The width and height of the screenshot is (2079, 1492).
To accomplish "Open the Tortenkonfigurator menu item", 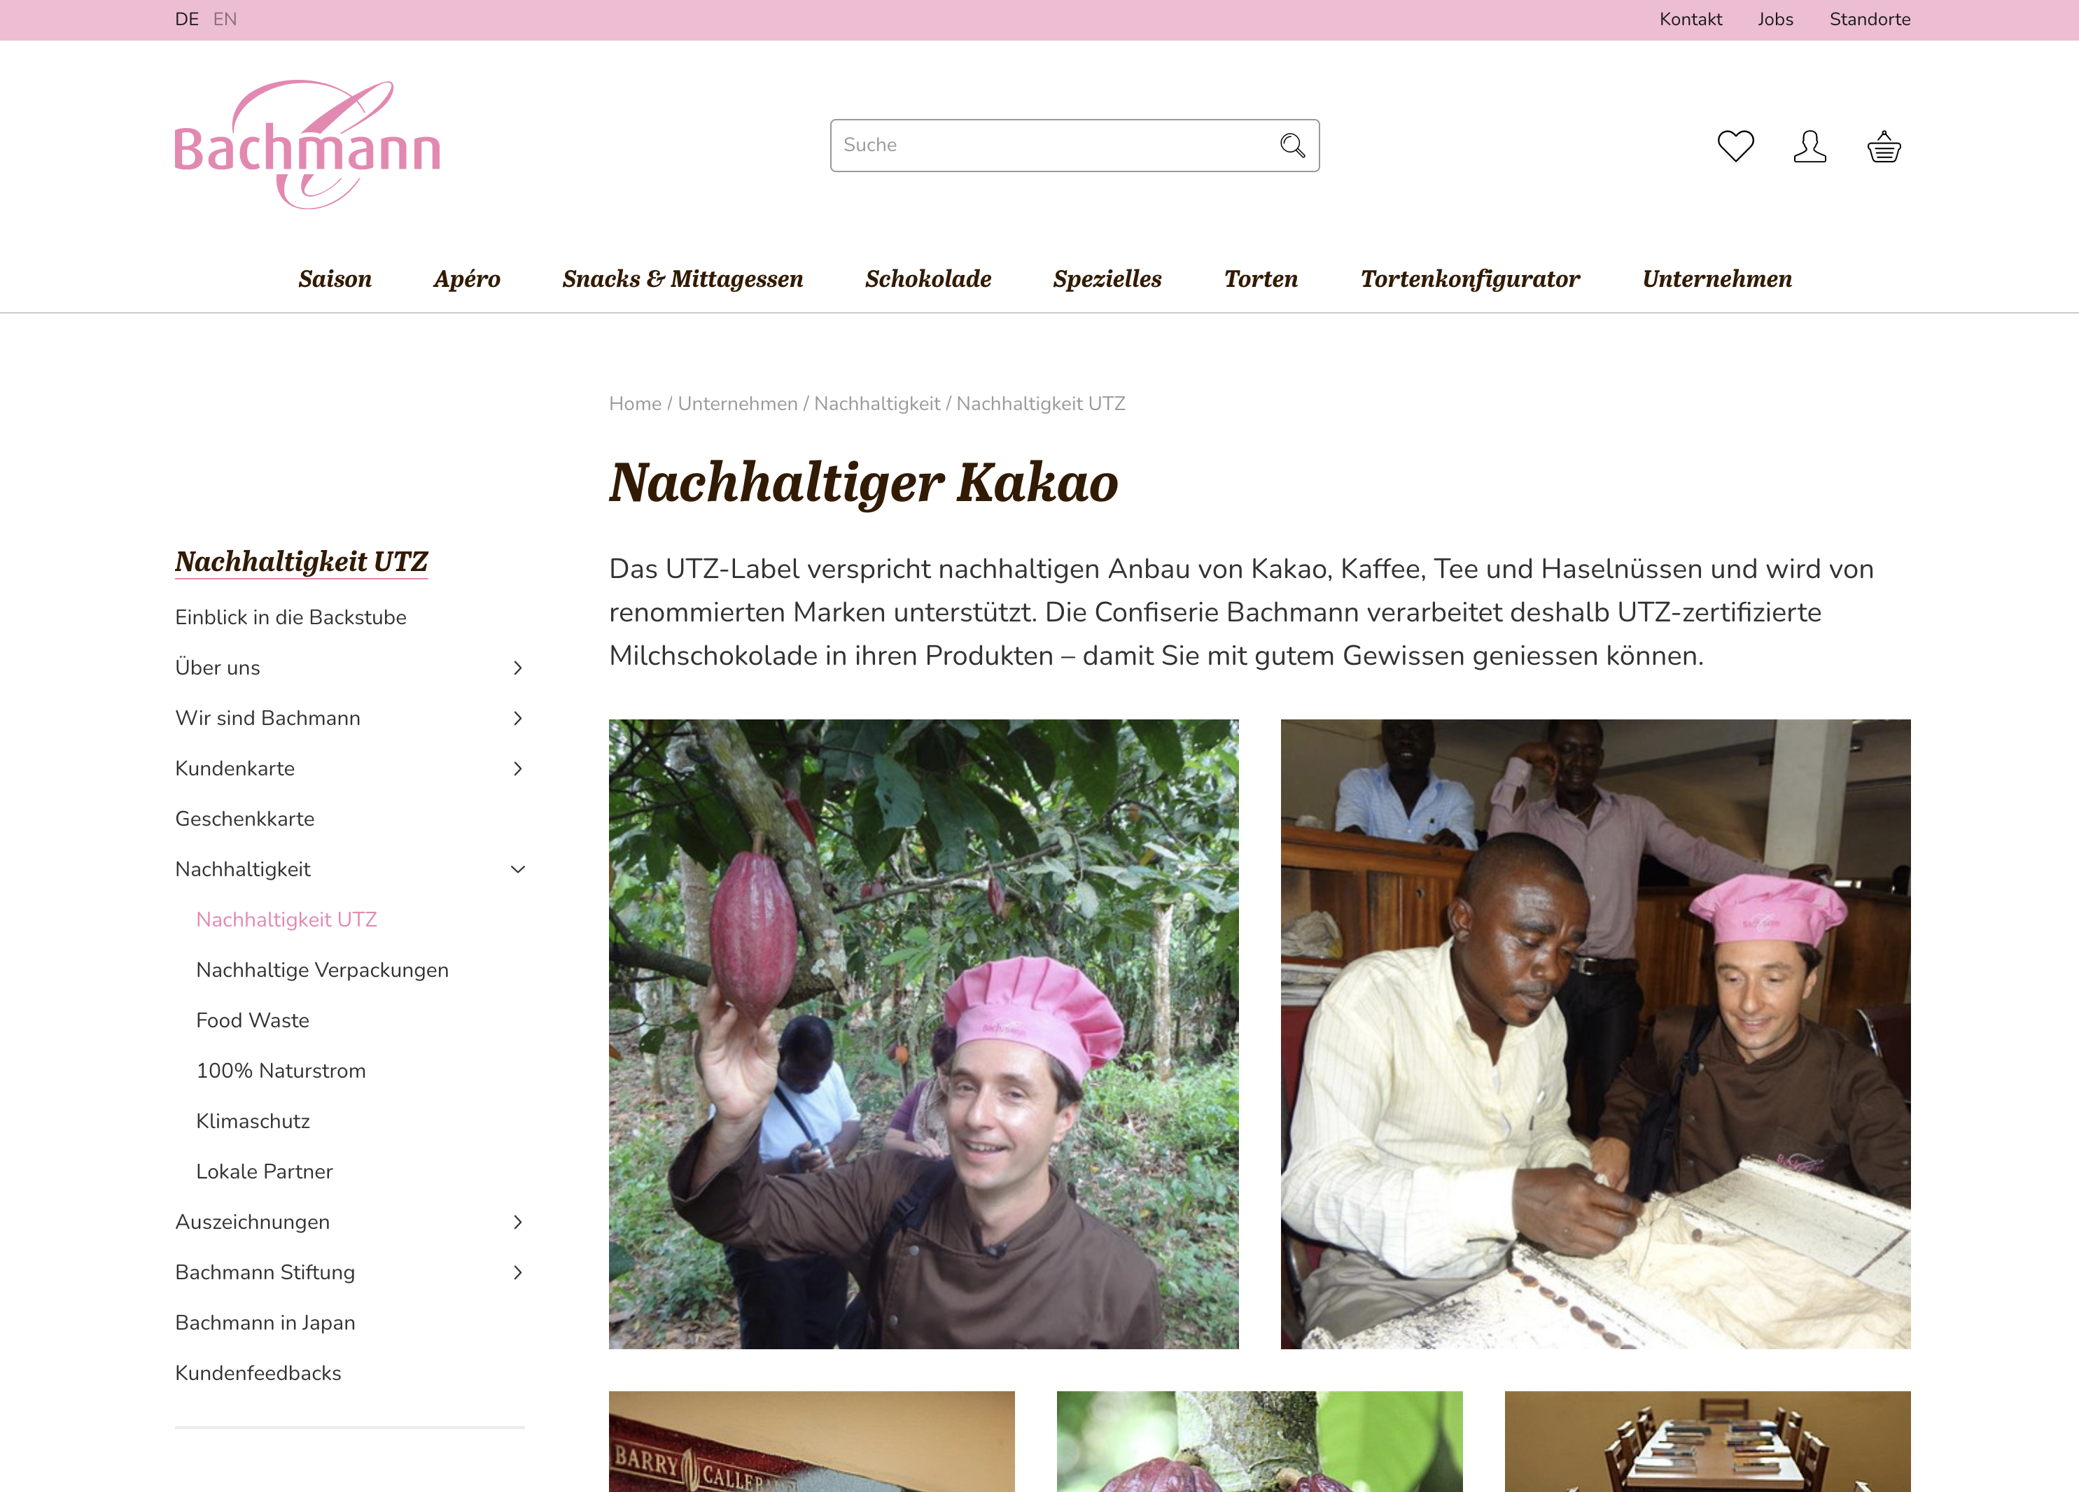I will point(1469,279).
